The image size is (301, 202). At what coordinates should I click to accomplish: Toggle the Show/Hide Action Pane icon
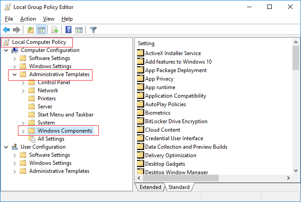pos(79,30)
